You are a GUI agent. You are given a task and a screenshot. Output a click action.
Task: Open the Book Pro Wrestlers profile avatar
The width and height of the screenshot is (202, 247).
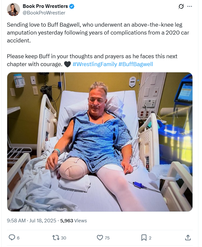click(13, 9)
